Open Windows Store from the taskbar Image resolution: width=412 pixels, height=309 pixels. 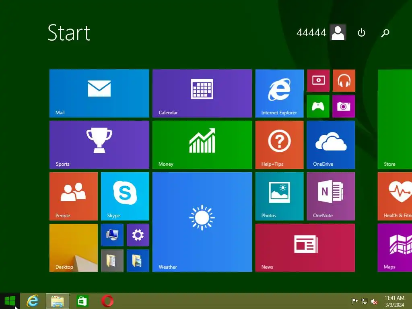pos(82,301)
